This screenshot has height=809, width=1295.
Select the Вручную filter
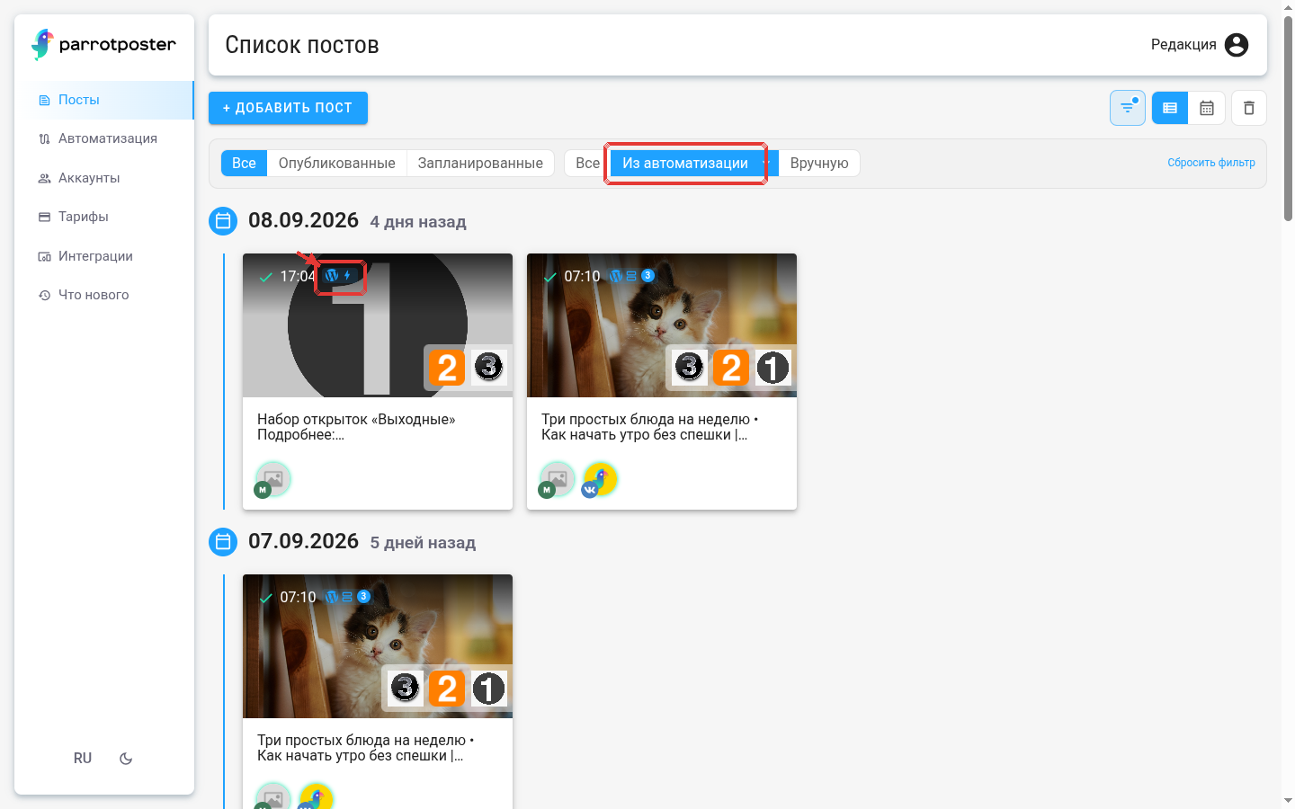[819, 163]
